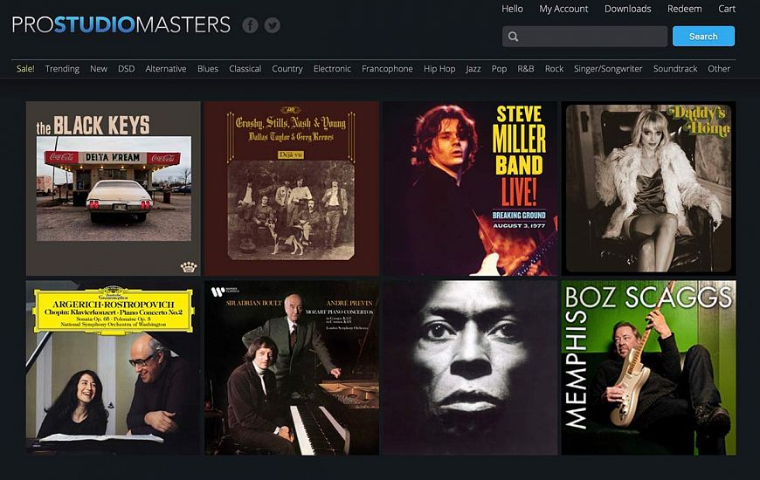760x480 pixels.
Task: Select the Sale! genre tab
Action: pos(25,69)
